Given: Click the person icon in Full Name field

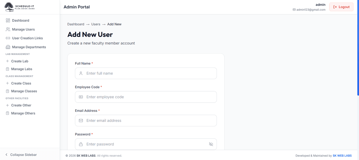Looking at the screenshot, I should [x=81, y=73].
